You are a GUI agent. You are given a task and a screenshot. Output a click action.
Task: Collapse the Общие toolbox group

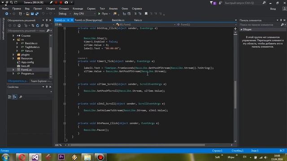click(241, 30)
